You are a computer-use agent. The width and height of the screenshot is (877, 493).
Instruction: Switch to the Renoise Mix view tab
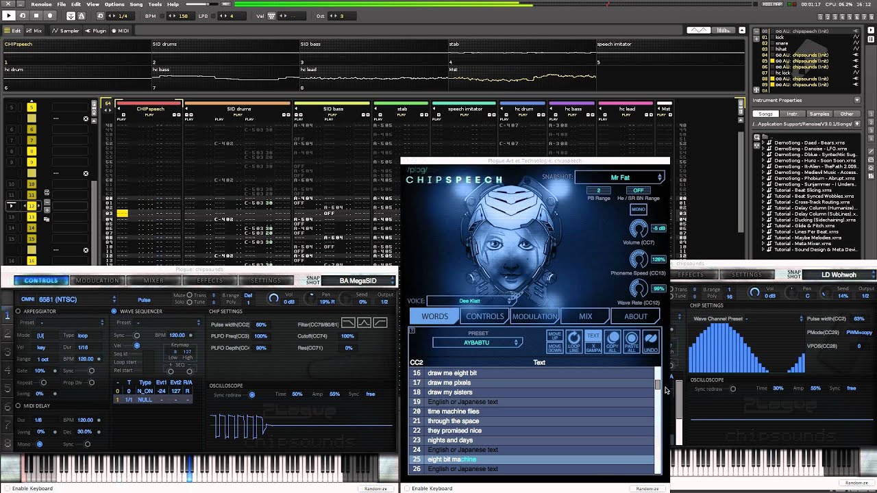[x=34, y=31]
